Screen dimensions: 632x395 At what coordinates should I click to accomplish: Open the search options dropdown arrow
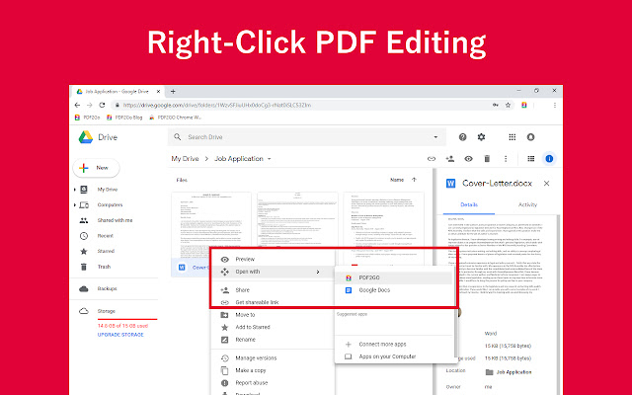tap(435, 137)
